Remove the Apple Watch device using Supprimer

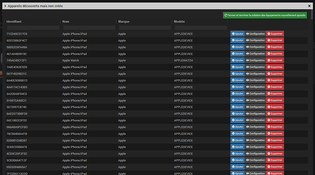[275, 60]
